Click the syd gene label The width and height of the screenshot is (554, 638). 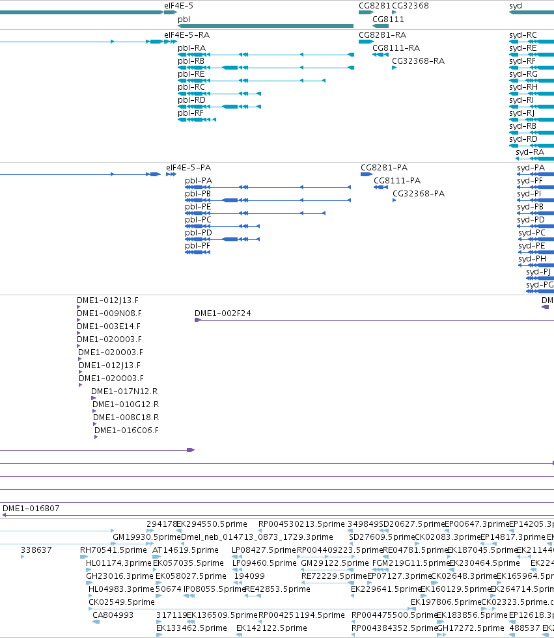(x=516, y=6)
